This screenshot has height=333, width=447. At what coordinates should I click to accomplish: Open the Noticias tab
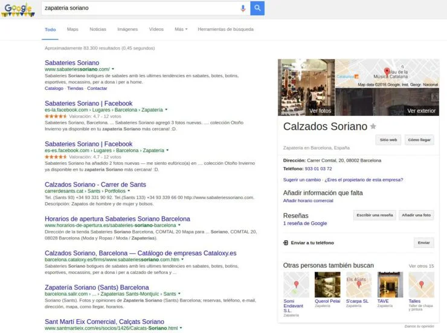coord(98,30)
